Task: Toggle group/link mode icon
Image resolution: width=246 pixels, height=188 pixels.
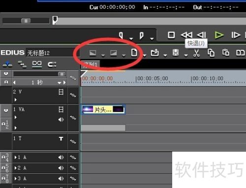Action: [52, 64]
